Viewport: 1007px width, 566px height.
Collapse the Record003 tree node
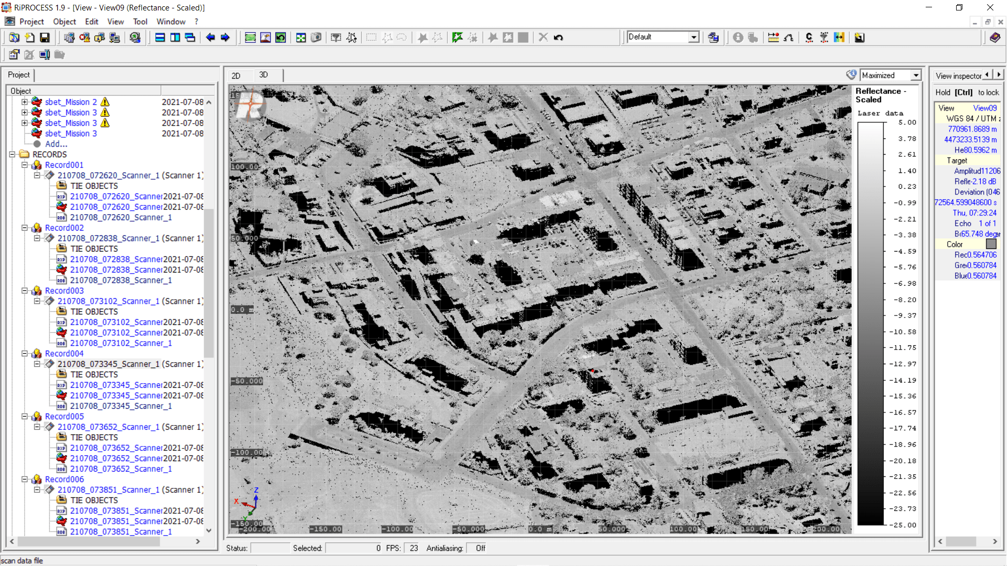(x=25, y=290)
